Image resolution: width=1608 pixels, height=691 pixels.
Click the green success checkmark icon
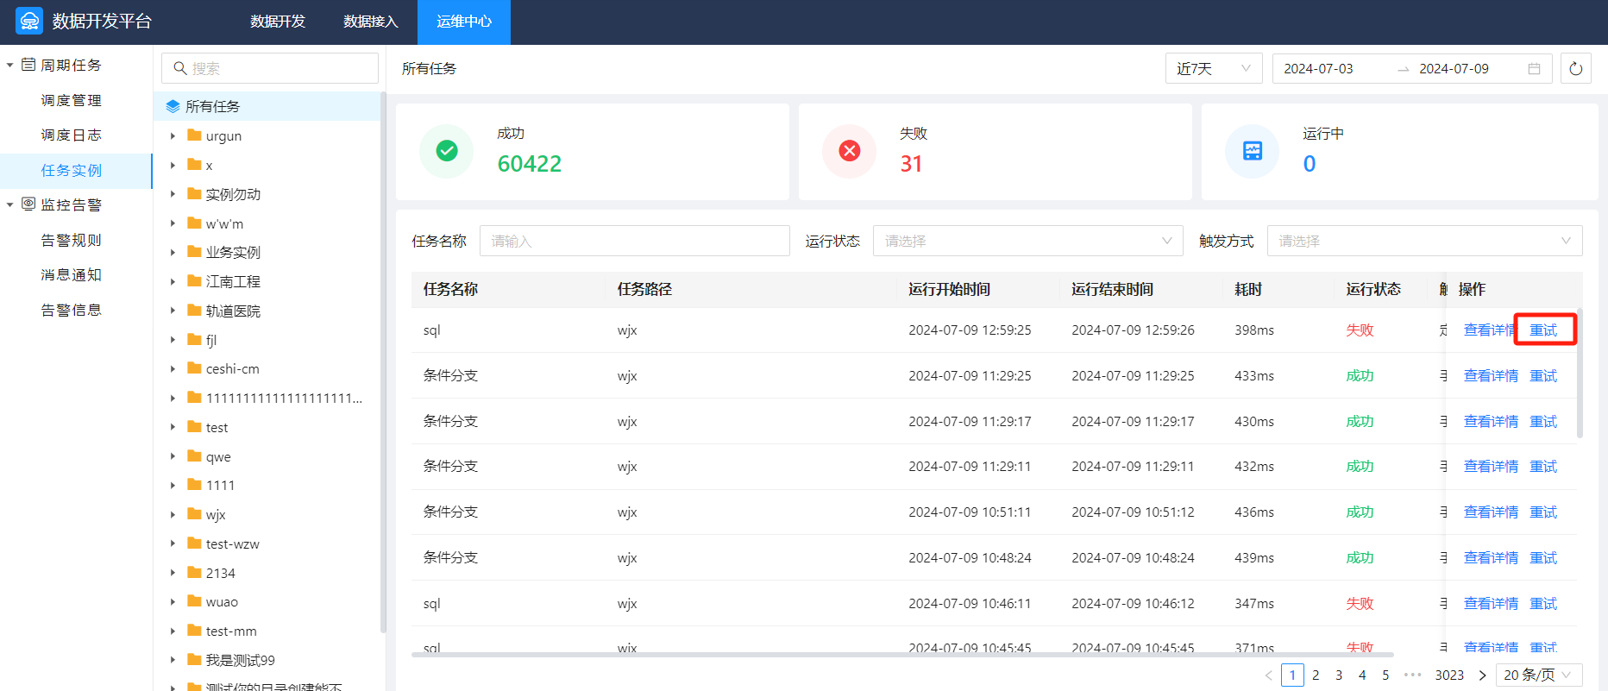tap(447, 152)
